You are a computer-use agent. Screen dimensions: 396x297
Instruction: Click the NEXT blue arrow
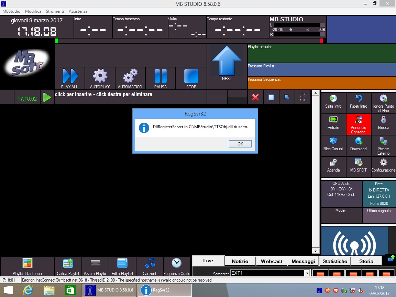pos(227,64)
